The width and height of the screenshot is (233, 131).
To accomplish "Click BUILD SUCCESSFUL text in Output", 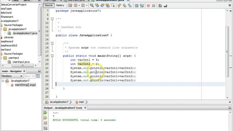I will (66, 120).
